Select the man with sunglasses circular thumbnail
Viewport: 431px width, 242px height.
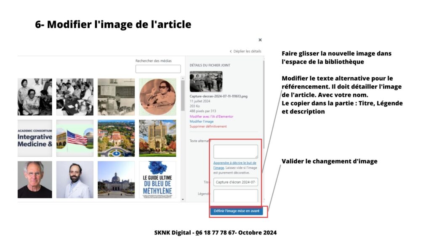point(157,97)
